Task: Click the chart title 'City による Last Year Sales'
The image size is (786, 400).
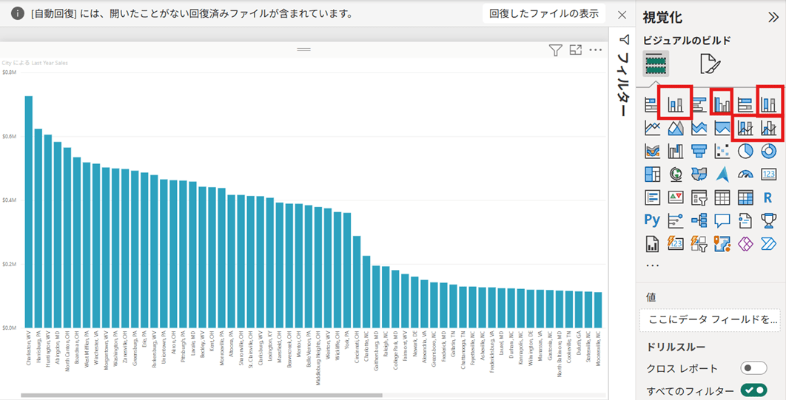Action: point(35,63)
